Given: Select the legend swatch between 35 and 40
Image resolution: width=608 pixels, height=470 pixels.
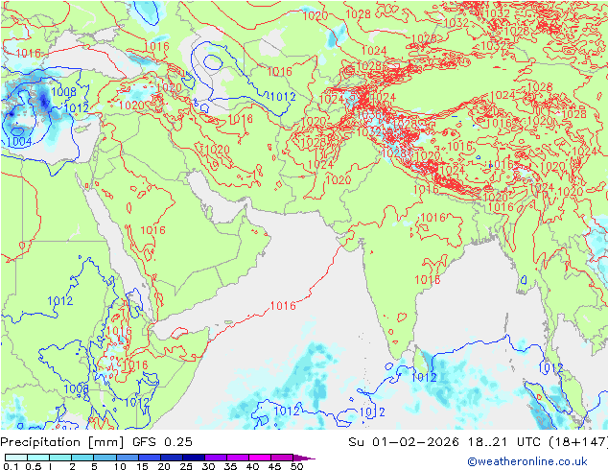Looking at the screenshot, I should coord(237,458).
